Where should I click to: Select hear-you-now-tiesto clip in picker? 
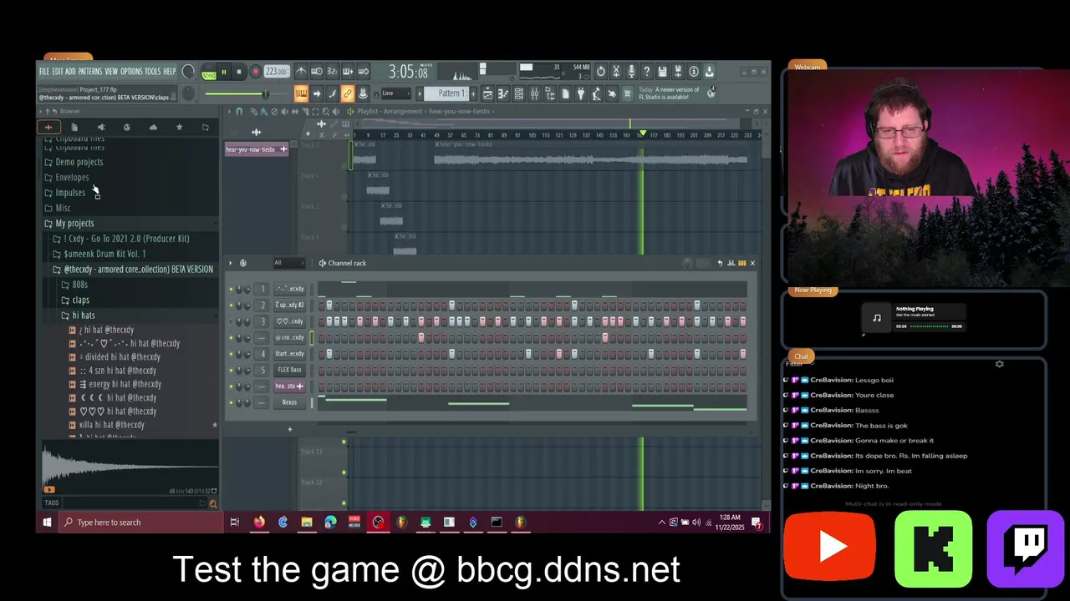[x=257, y=149]
